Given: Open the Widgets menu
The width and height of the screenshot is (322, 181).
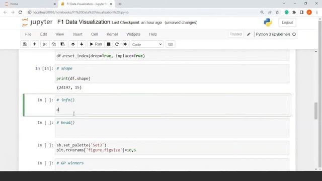Looking at the screenshot, I should (x=133, y=34).
